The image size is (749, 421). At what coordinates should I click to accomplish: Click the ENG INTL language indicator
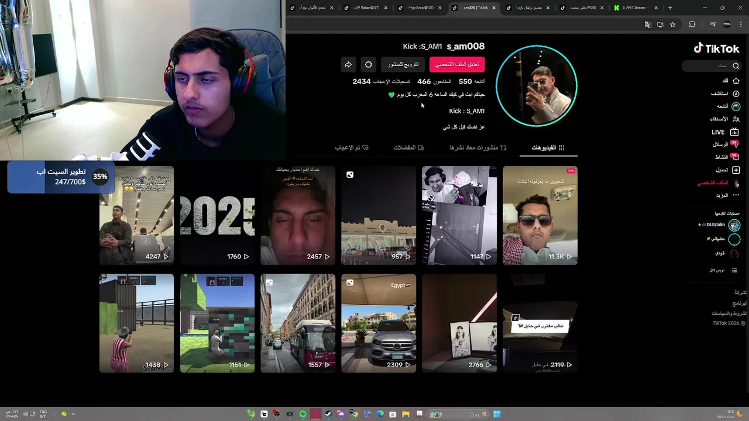coord(43,414)
